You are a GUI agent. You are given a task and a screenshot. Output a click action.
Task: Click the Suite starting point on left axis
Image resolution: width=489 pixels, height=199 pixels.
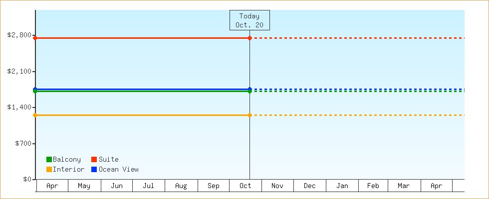35,38
